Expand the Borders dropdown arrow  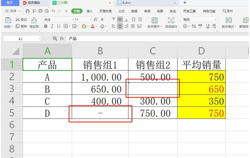point(69,26)
